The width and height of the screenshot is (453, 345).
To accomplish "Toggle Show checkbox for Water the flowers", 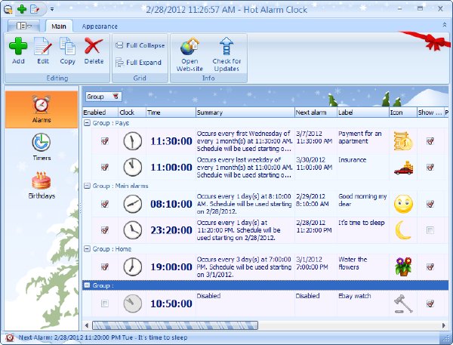I will (x=430, y=266).
